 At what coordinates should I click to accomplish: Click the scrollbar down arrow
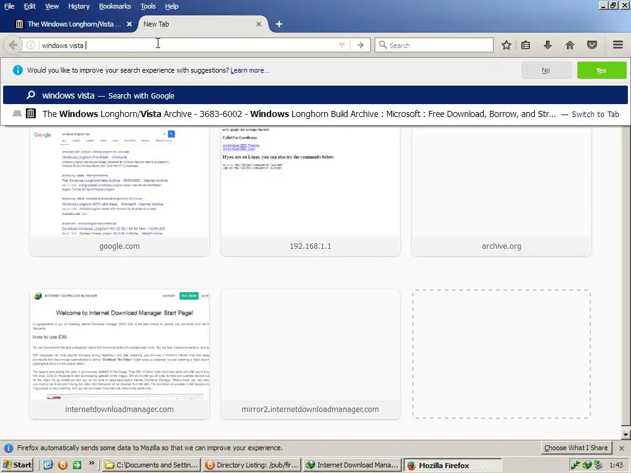[x=626, y=434]
